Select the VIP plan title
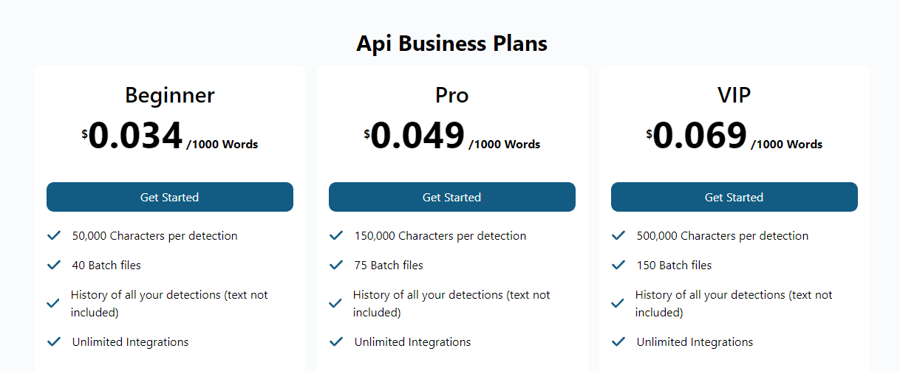This screenshot has height=371, width=900. 734,95
